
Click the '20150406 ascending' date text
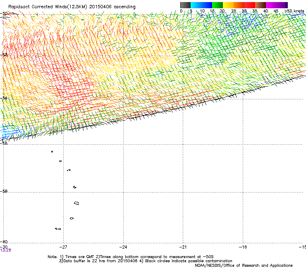112,7
